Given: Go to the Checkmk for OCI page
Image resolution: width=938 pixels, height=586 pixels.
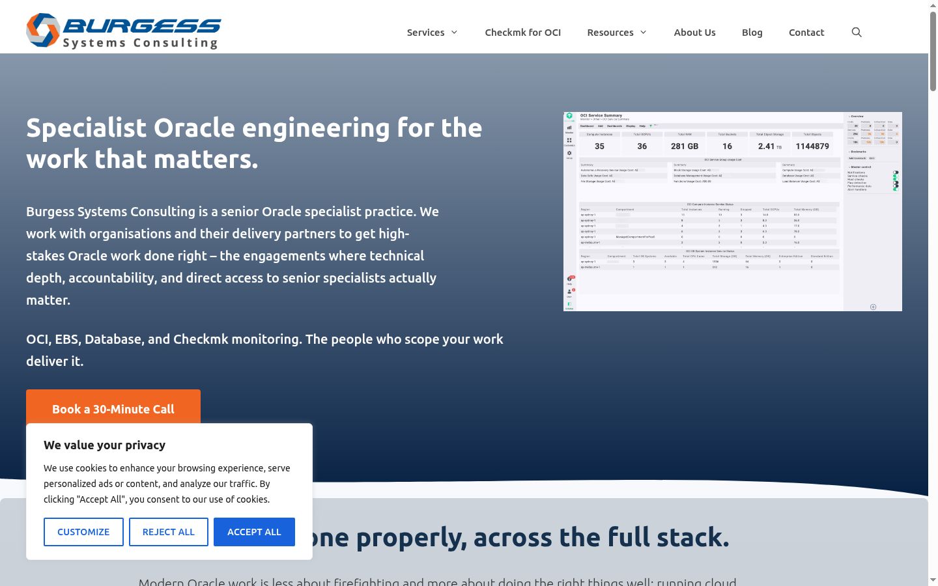Looking at the screenshot, I should tap(522, 33).
